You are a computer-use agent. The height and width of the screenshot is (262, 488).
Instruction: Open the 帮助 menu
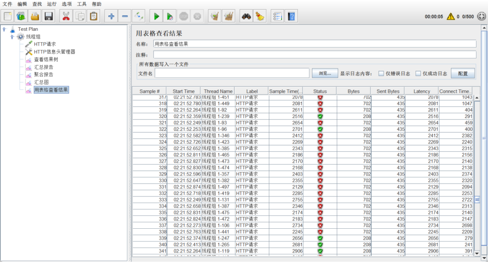click(x=96, y=4)
